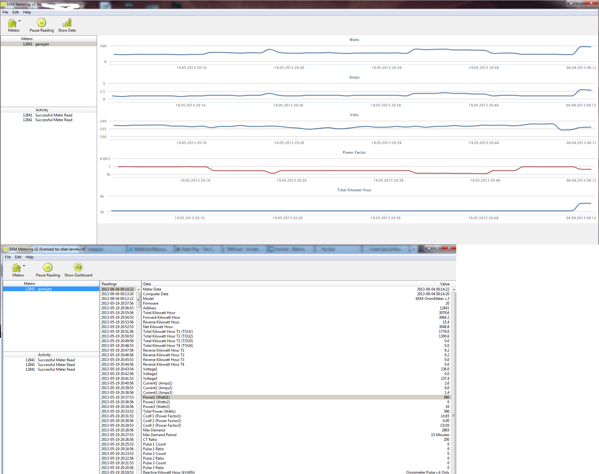The image size is (599, 474).
Task: Click the Max Demand Period data row
Action: (160, 435)
